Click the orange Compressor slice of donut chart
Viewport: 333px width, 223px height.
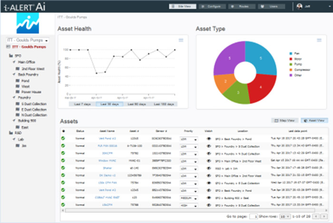(x=225, y=81)
